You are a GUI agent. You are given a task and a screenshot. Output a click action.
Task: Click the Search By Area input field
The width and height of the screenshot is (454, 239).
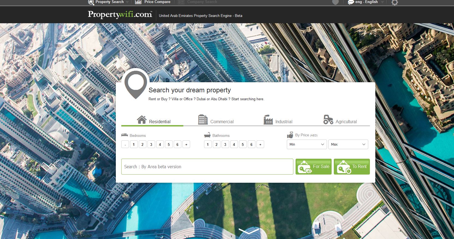click(x=207, y=167)
